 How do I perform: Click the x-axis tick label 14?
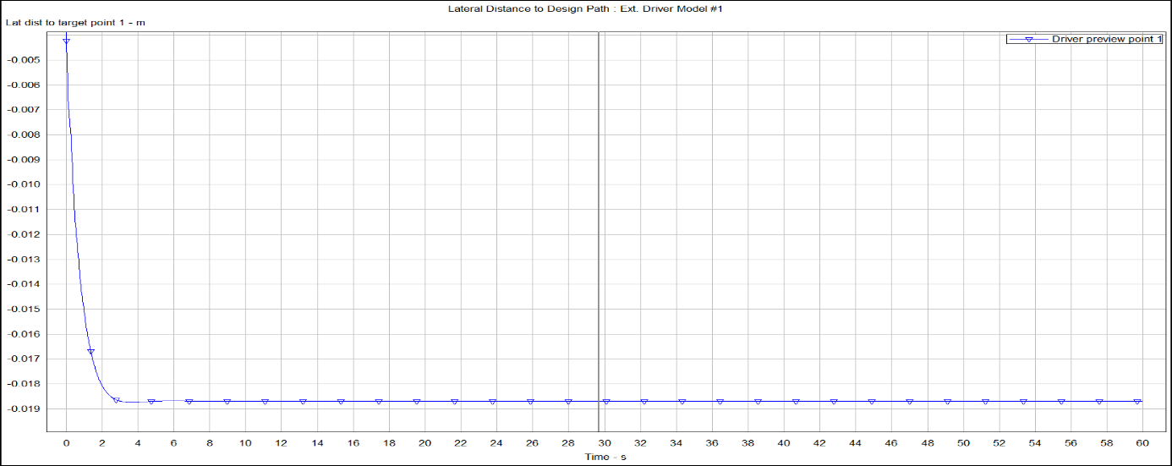pos(317,442)
